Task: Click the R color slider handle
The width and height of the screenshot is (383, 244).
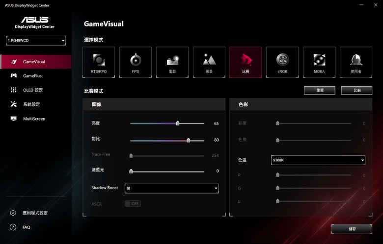Action: pyautogui.click(x=277, y=175)
